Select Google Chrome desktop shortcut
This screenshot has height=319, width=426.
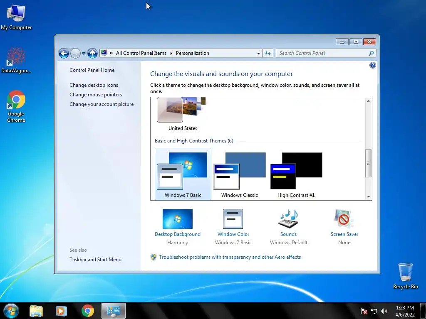tap(16, 106)
